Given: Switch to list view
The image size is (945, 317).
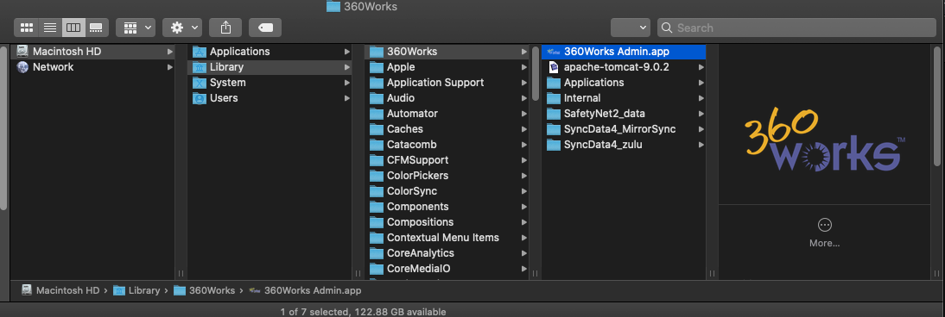Looking at the screenshot, I should pyautogui.click(x=50, y=28).
